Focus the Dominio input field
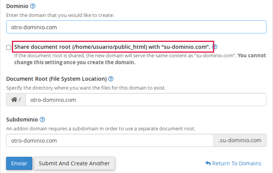The width and height of the screenshot is (273, 173). [x=136, y=27]
